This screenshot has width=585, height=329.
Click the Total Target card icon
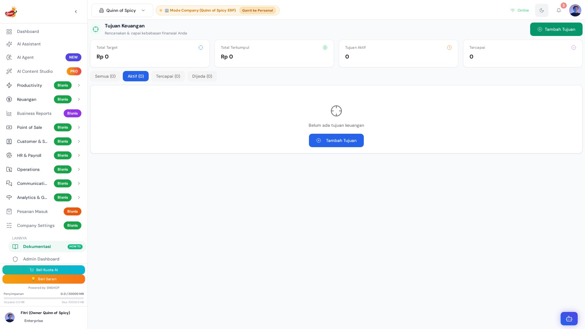pyautogui.click(x=201, y=48)
